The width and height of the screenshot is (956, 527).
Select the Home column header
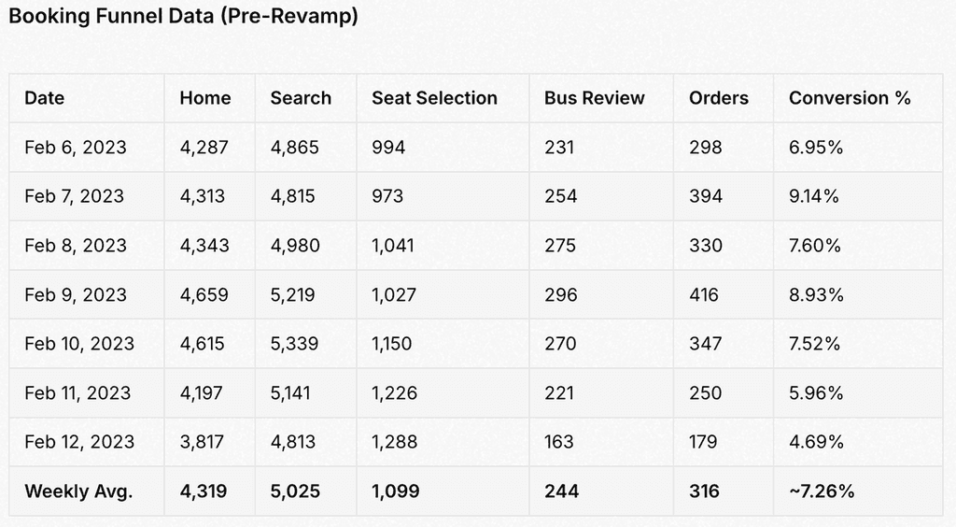click(205, 98)
